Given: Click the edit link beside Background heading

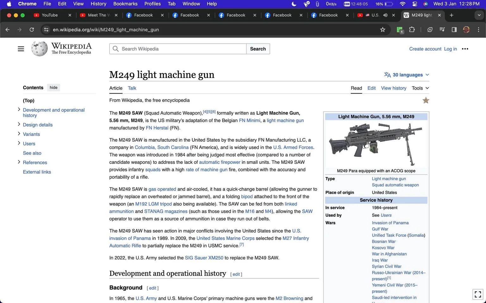Looking at the screenshot, I should pyautogui.click(x=153, y=288).
